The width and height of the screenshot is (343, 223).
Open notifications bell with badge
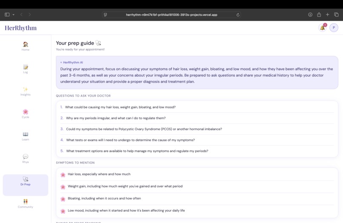coord(323,28)
